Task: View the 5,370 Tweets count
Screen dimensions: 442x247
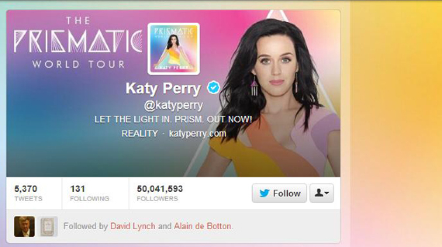Action: (28, 193)
